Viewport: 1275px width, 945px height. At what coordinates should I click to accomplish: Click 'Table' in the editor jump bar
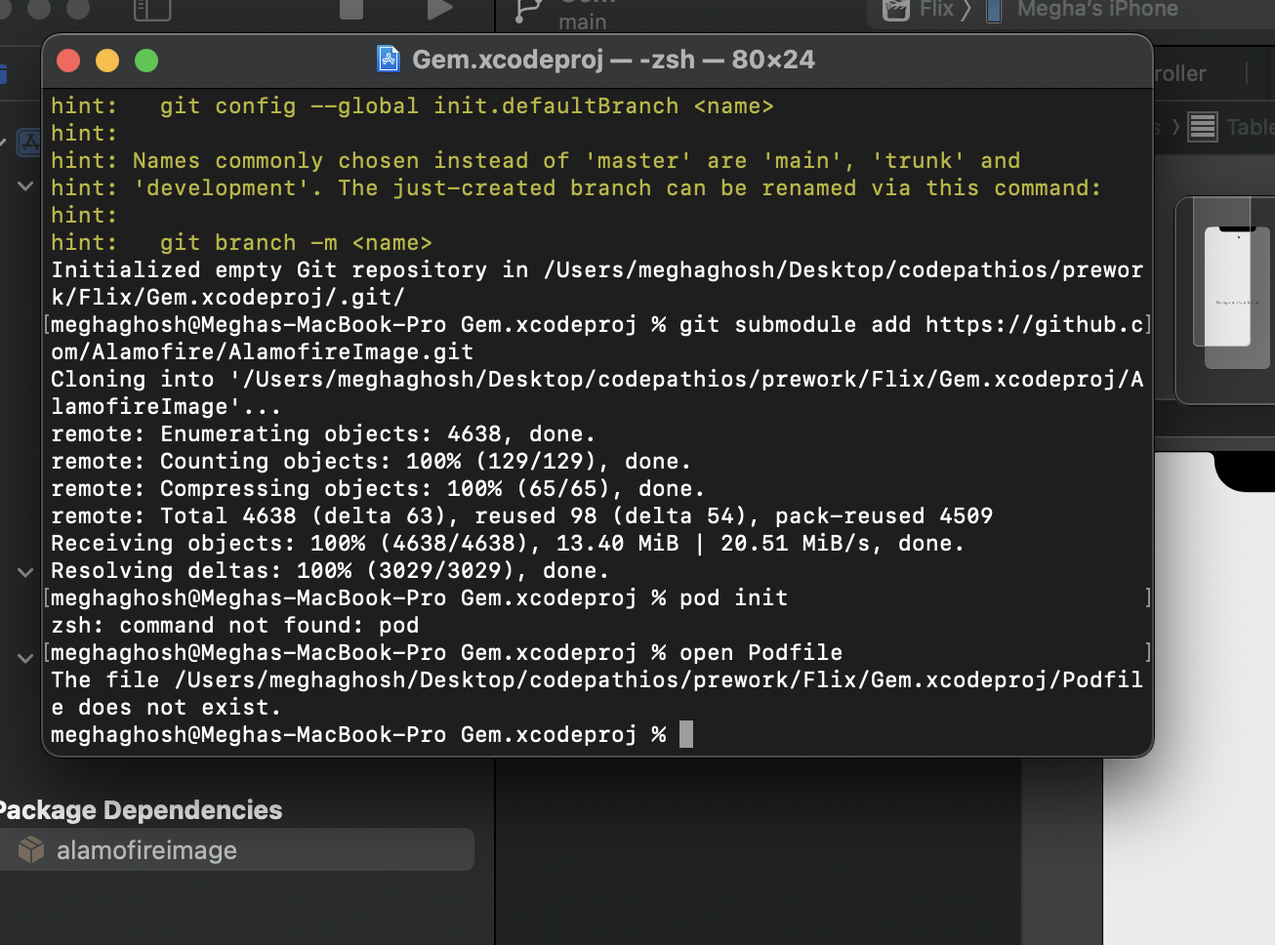point(1254,126)
